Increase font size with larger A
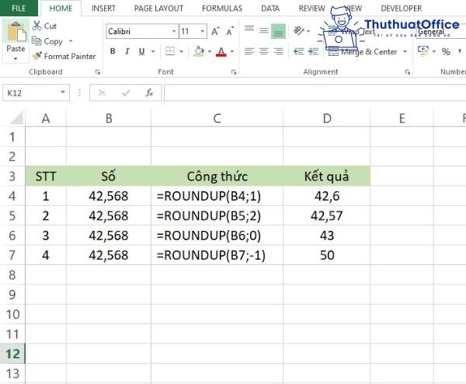 point(215,31)
